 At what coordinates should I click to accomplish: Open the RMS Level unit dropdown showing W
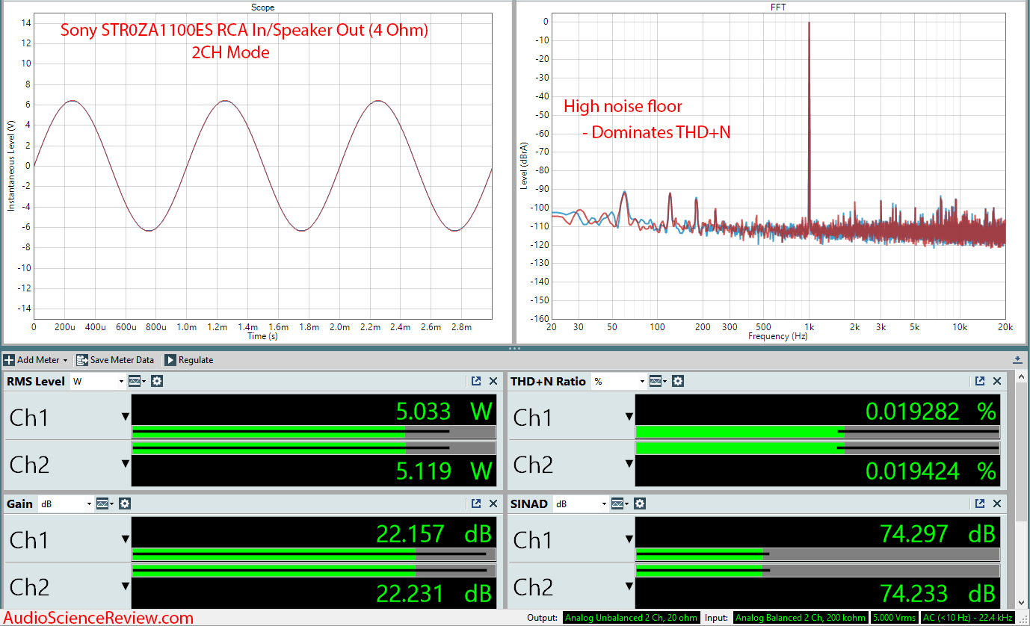(x=98, y=381)
